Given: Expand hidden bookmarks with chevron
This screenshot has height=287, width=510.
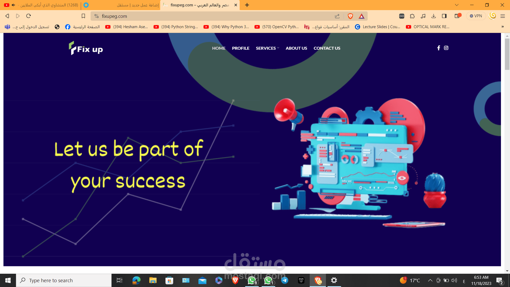Looking at the screenshot, I should [502, 27].
